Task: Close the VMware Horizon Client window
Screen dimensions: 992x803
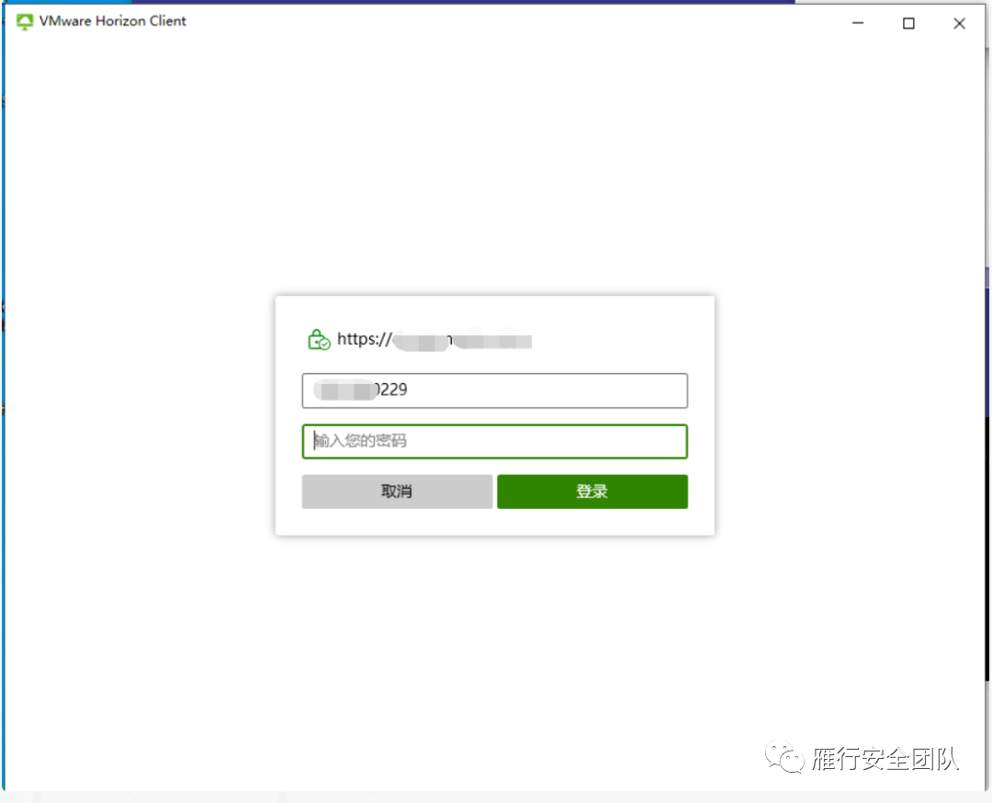Action: tap(959, 23)
